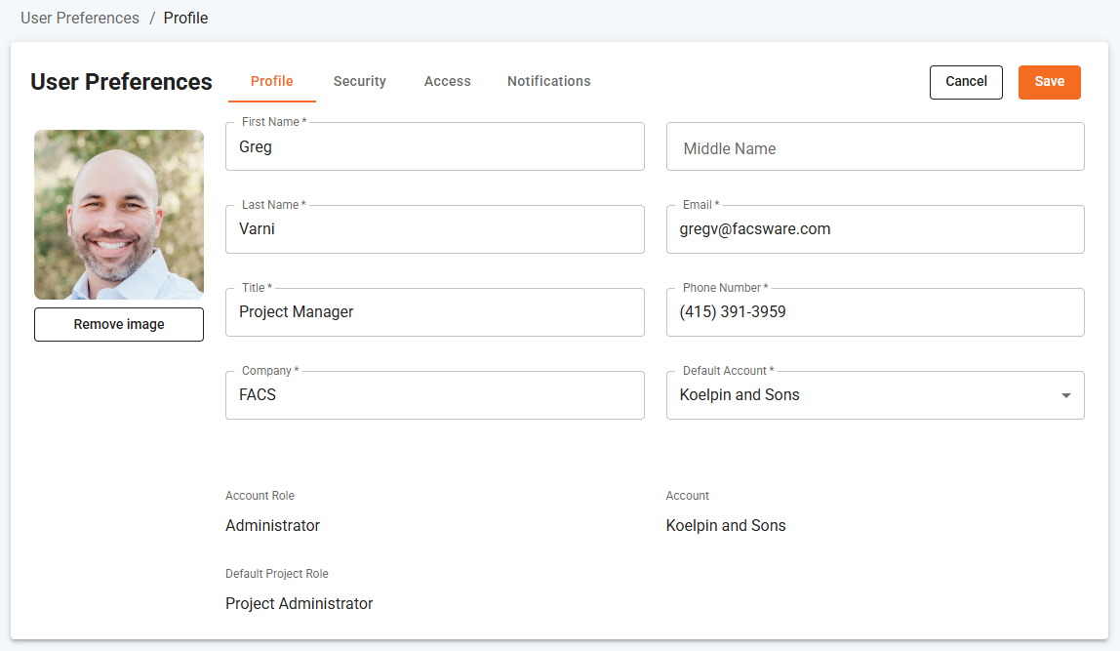Select the Last Name input
The image size is (1120, 651).
pyautogui.click(x=435, y=229)
